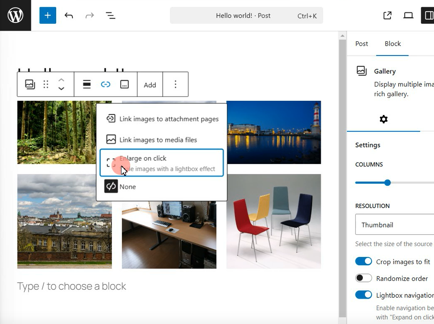The height and width of the screenshot is (324, 434).
Task: Choose Enlarge on click lightbox option
Action: (x=143, y=158)
